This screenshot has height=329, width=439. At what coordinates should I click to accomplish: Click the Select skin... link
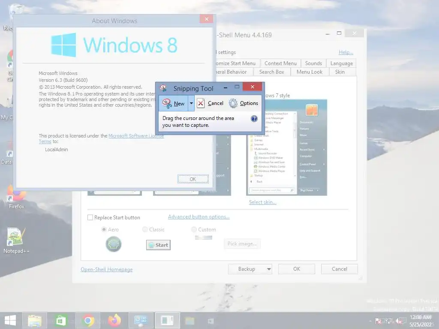[x=263, y=202]
